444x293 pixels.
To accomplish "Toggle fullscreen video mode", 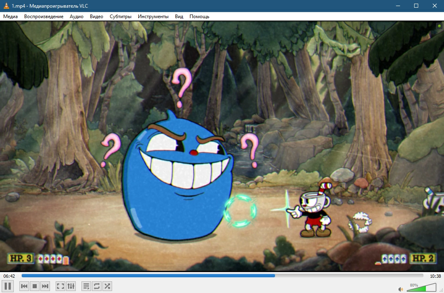I will coord(60,286).
